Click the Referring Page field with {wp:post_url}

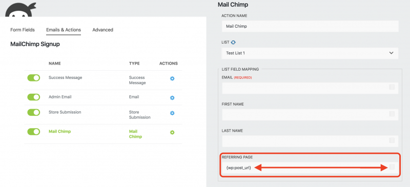tap(310, 168)
